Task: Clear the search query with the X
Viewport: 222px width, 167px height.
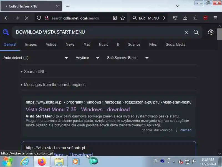Action: 186,32
